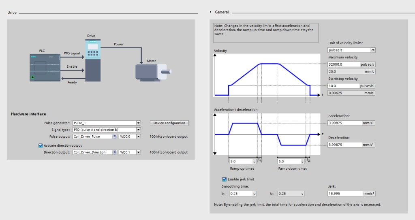Open the Pulse generator dropdown
This screenshot has width=415, height=220.
[x=139, y=123]
